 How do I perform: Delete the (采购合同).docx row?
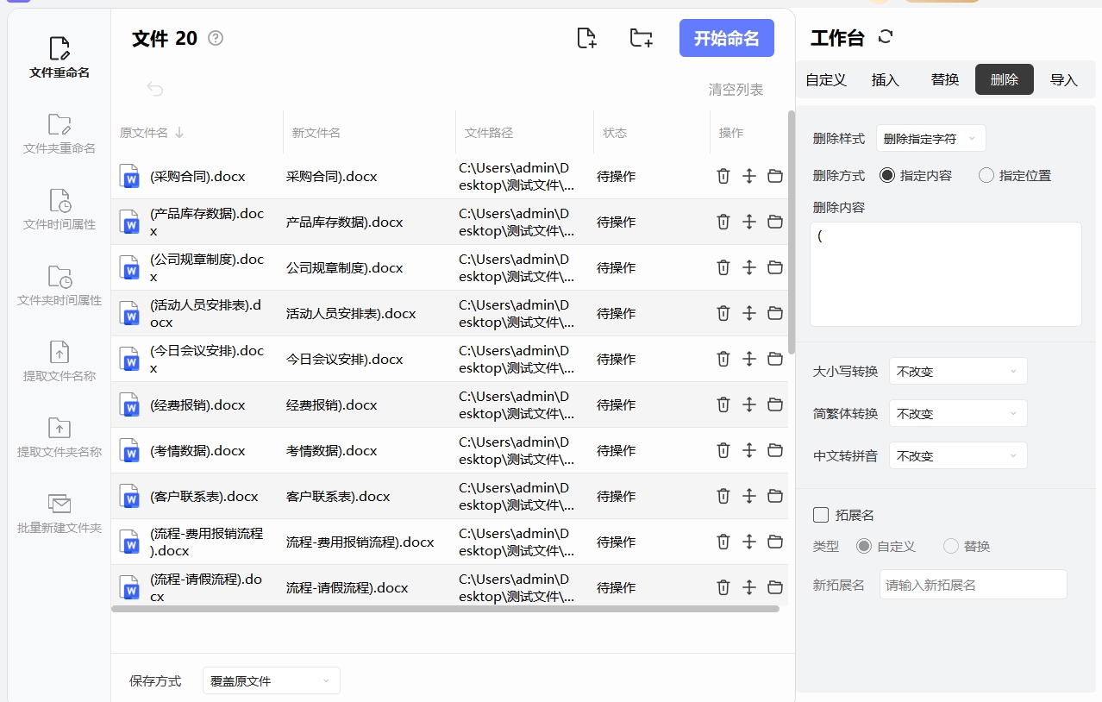[x=723, y=176]
